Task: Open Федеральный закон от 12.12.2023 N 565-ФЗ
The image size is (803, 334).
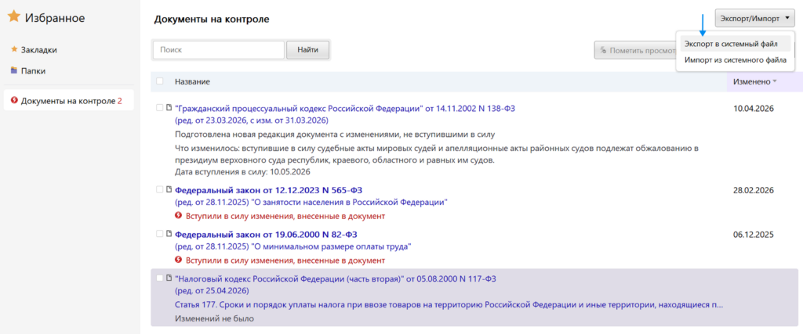Action: (268, 191)
